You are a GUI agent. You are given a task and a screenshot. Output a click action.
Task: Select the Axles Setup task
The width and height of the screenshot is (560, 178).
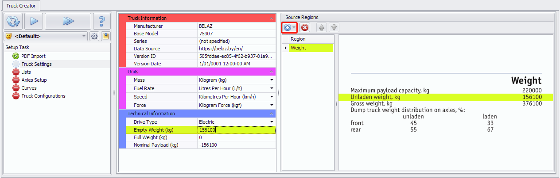tap(34, 80)
